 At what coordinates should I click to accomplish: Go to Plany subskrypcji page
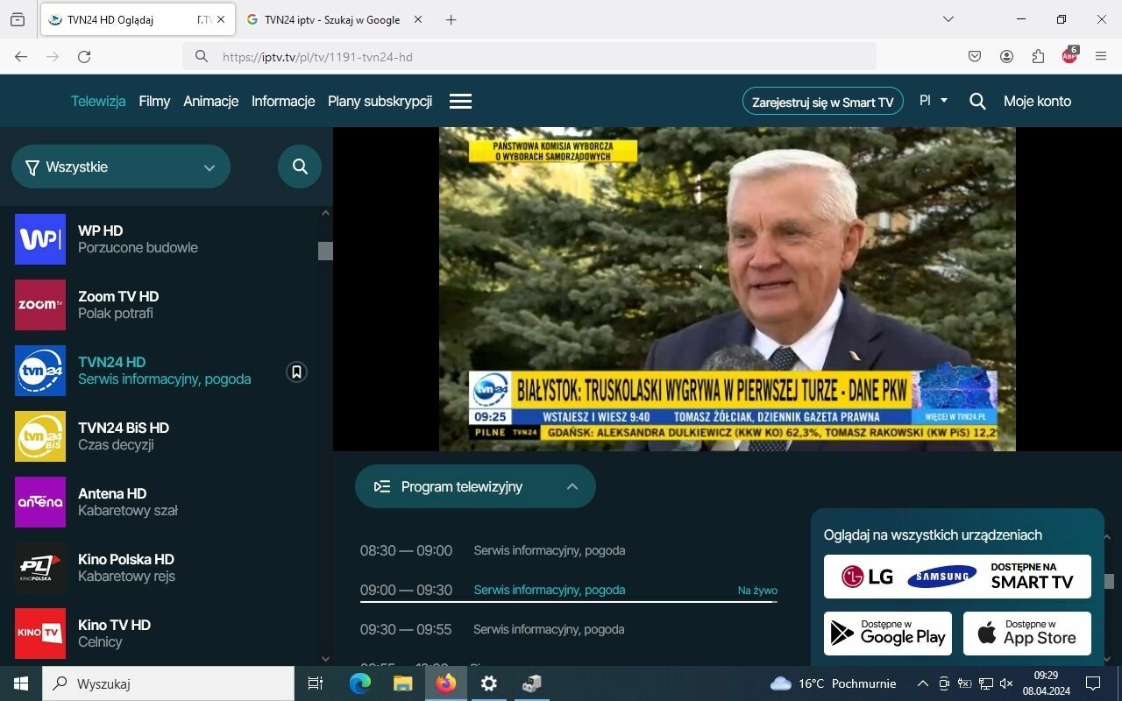coord(380,101)
